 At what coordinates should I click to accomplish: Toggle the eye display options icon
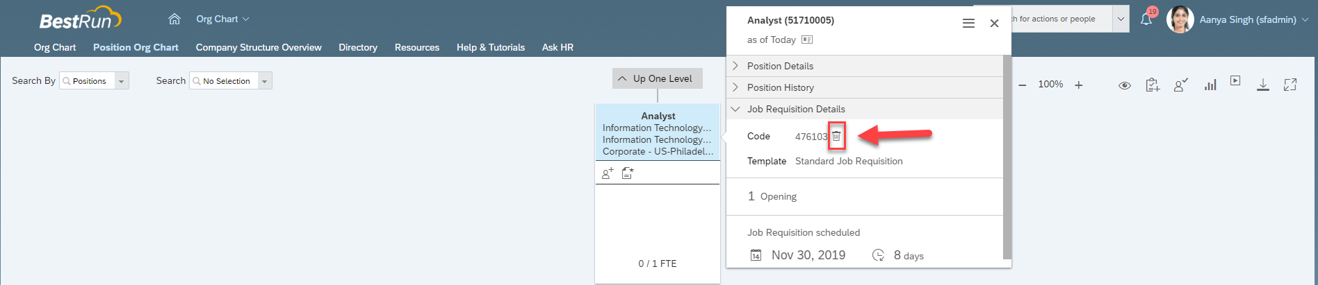pyautogui.click(x=1124, y=85)
